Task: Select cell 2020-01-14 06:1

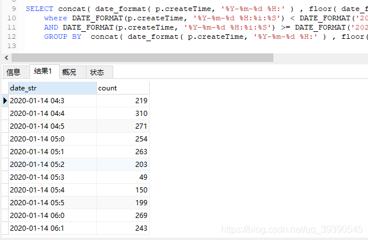Action: coord(53,228)
